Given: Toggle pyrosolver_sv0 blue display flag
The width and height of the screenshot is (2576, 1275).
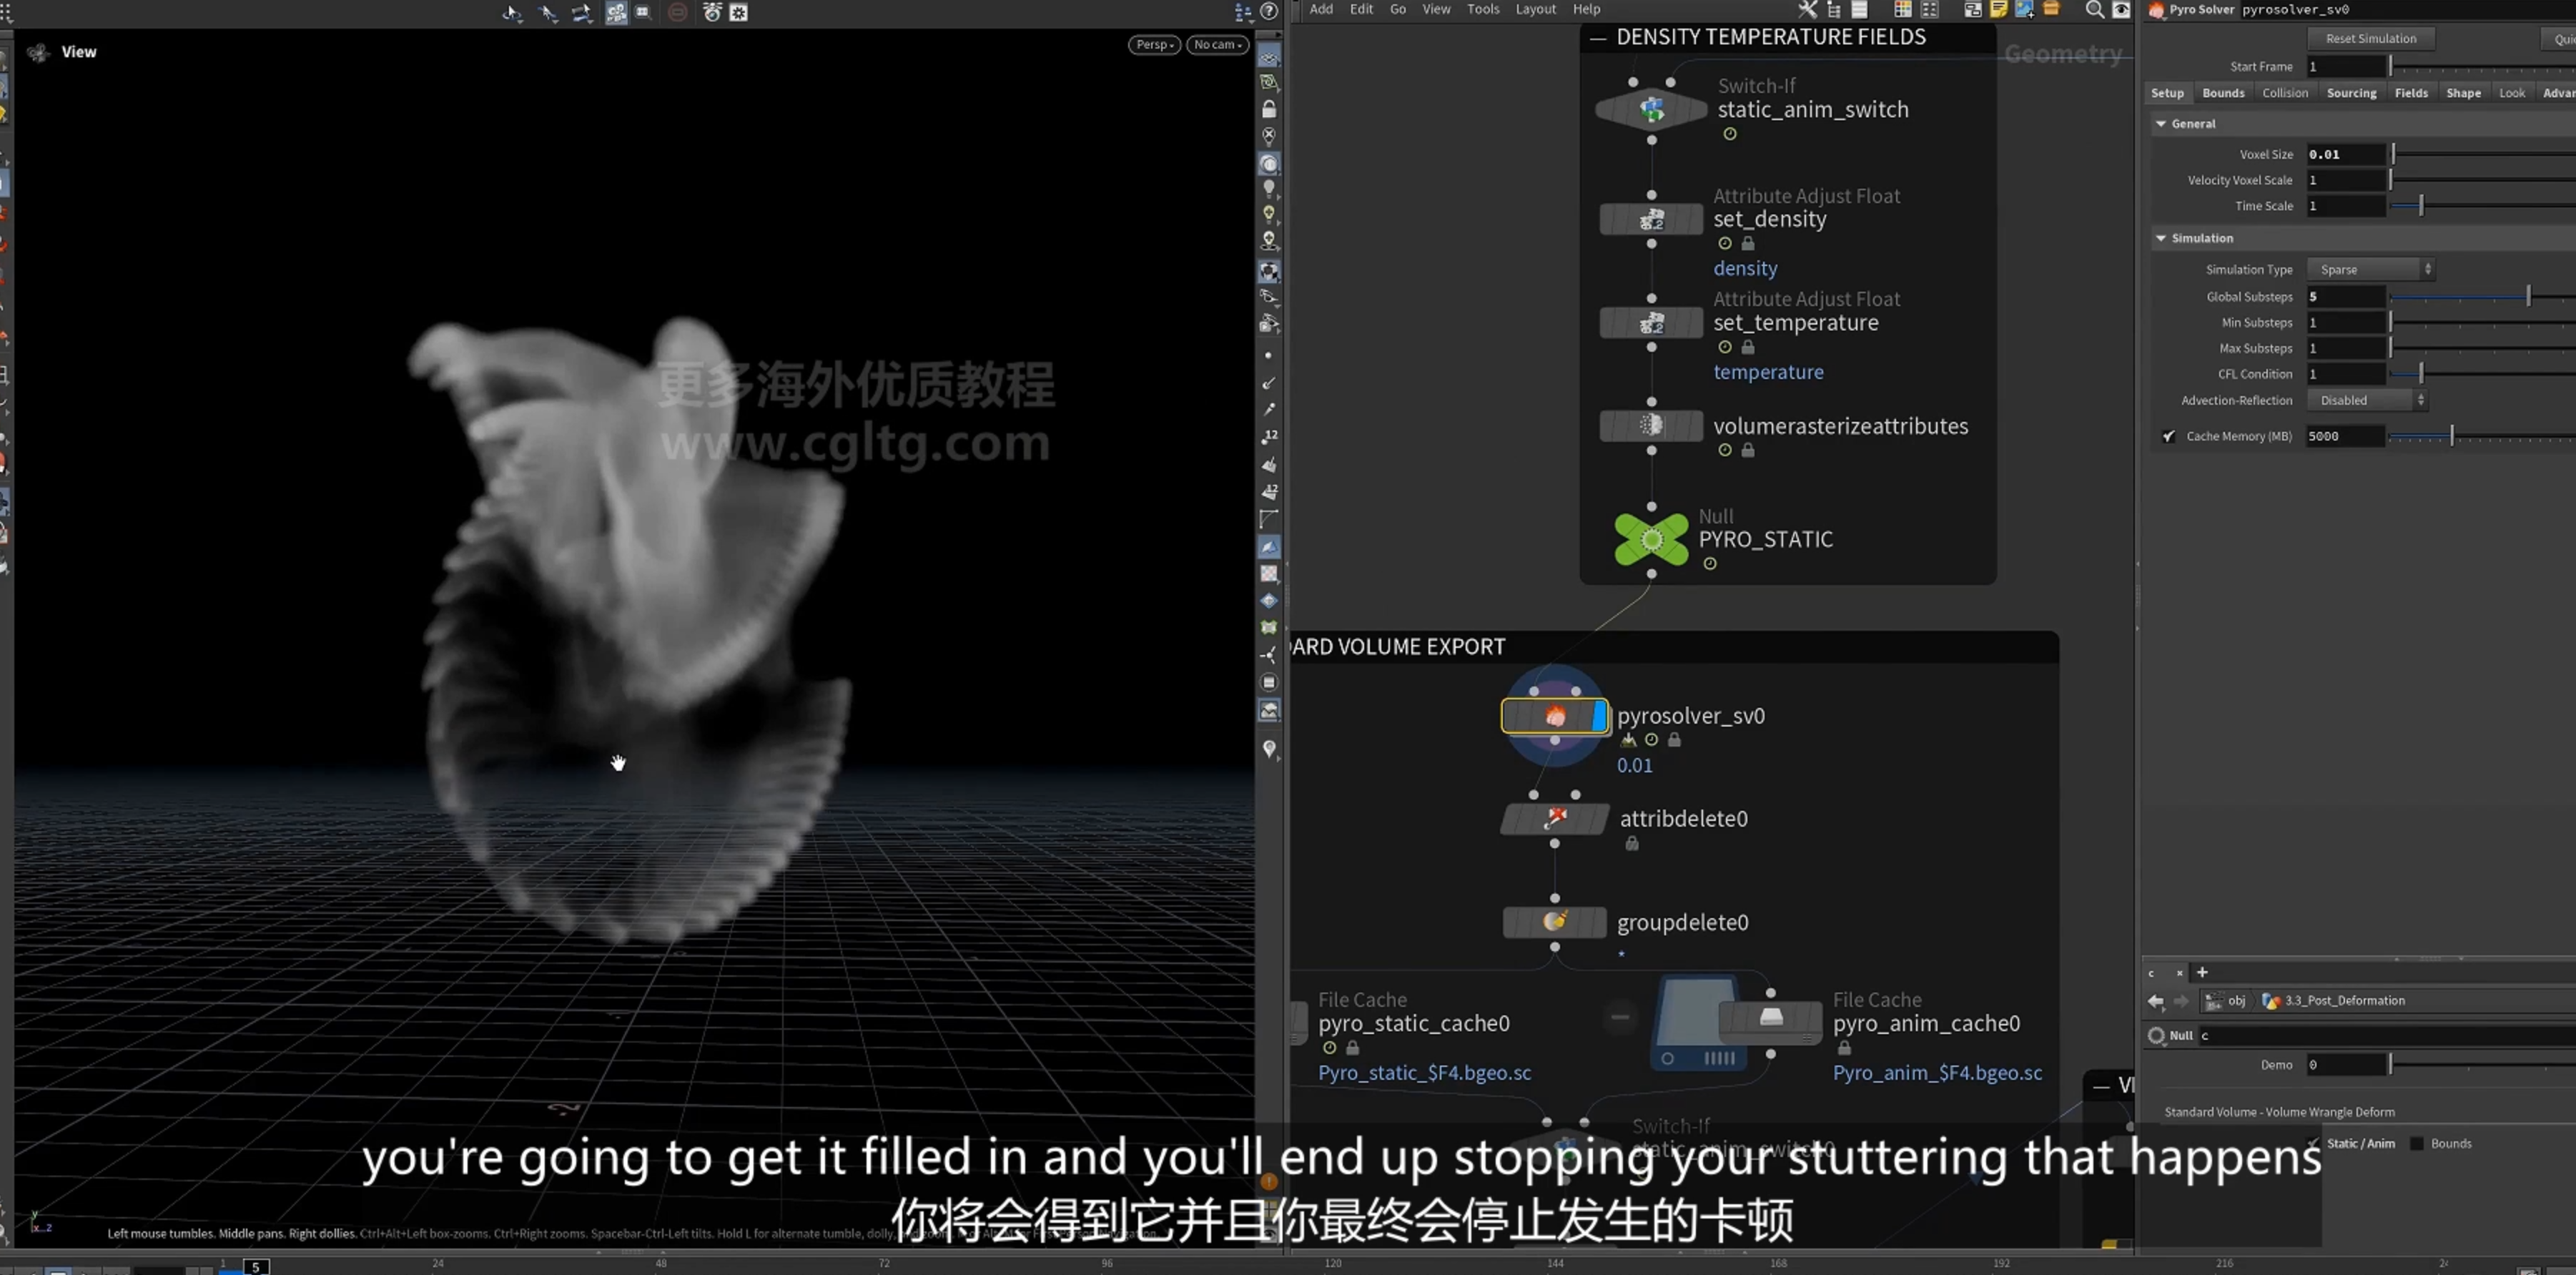Looking at the screenshot, I should [1599, 716].
